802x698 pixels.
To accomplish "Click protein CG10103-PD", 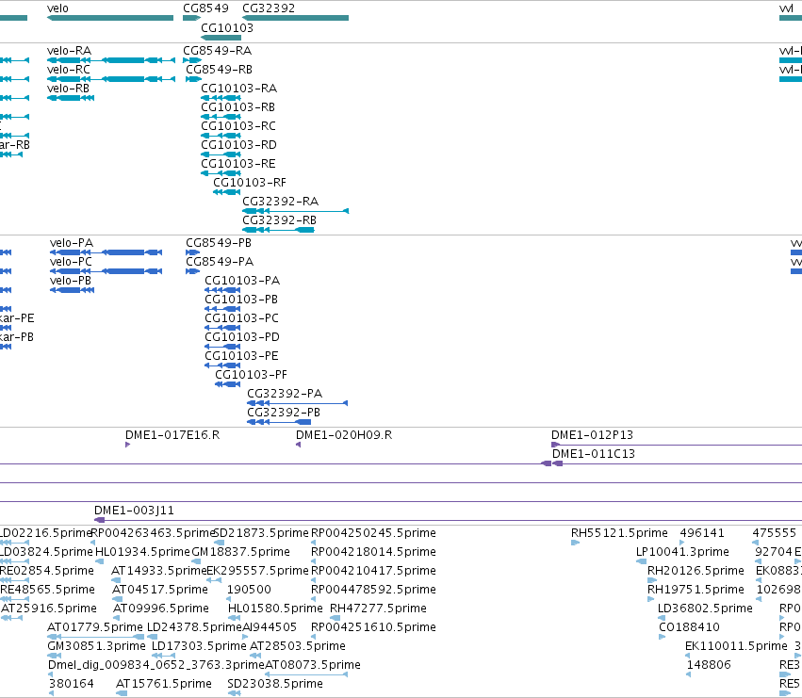I will pyautogui.click(x=222, y=347).
